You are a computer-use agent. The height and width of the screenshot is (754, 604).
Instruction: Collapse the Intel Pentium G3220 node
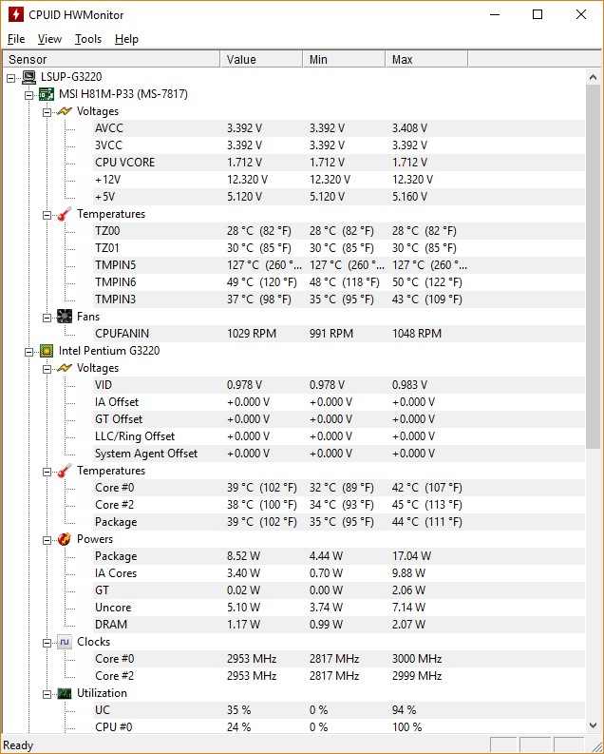point(28,351)
